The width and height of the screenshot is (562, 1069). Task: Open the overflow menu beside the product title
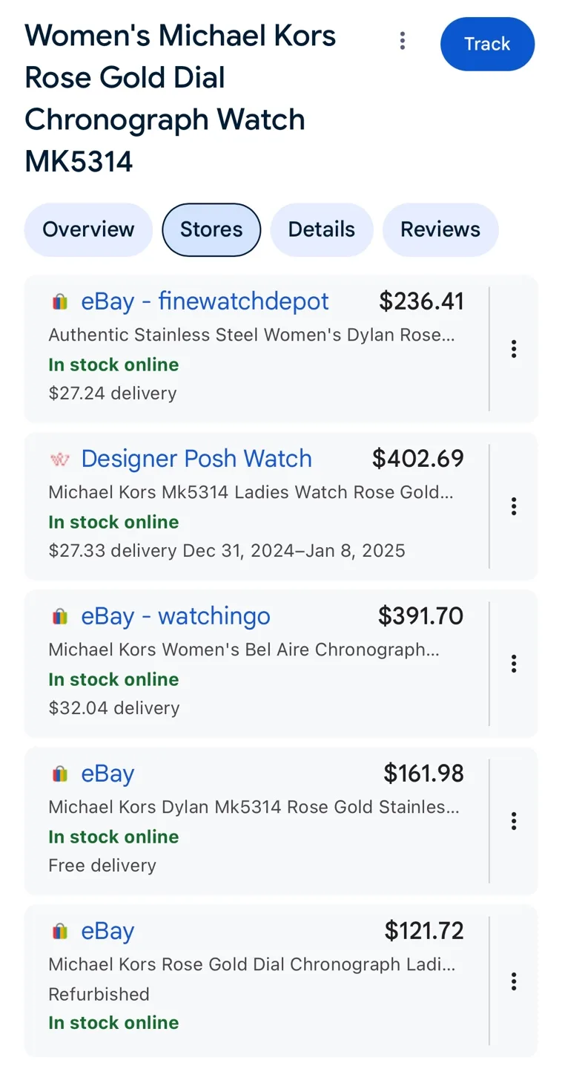point(402,42)
